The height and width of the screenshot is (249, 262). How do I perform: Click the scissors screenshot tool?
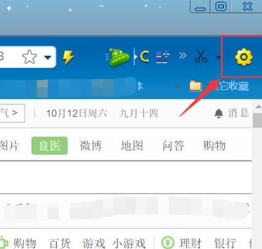[x=201, y=56]
